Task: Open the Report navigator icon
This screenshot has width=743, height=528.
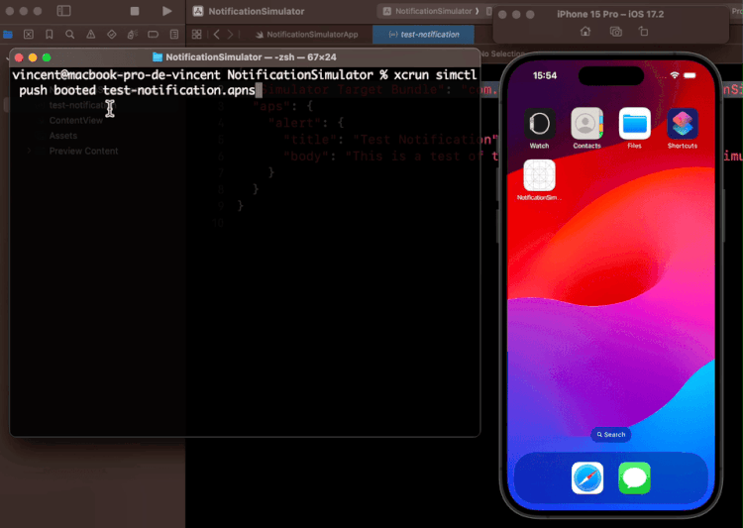Action: 174,34
